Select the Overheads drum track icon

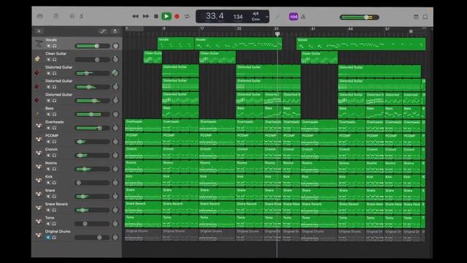(39, 126)
